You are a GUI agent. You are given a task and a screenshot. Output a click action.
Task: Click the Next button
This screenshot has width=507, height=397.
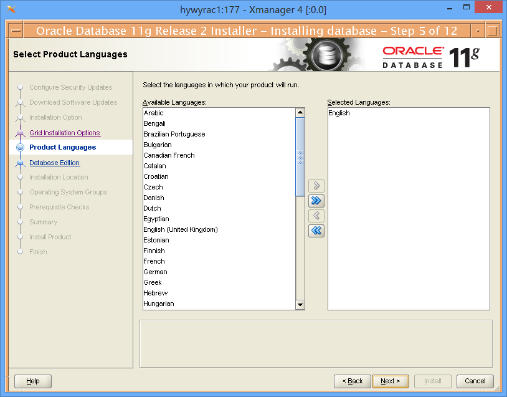(391, 381)
